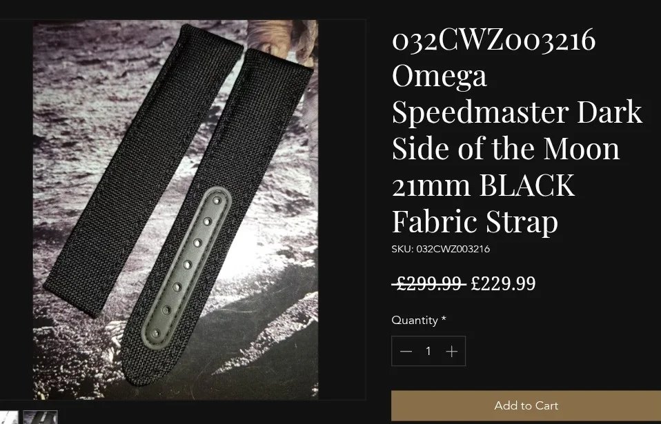This screenshot has height=424, width=661.
Task: Select the quantity number input field
Action: [x=428, y=351]
